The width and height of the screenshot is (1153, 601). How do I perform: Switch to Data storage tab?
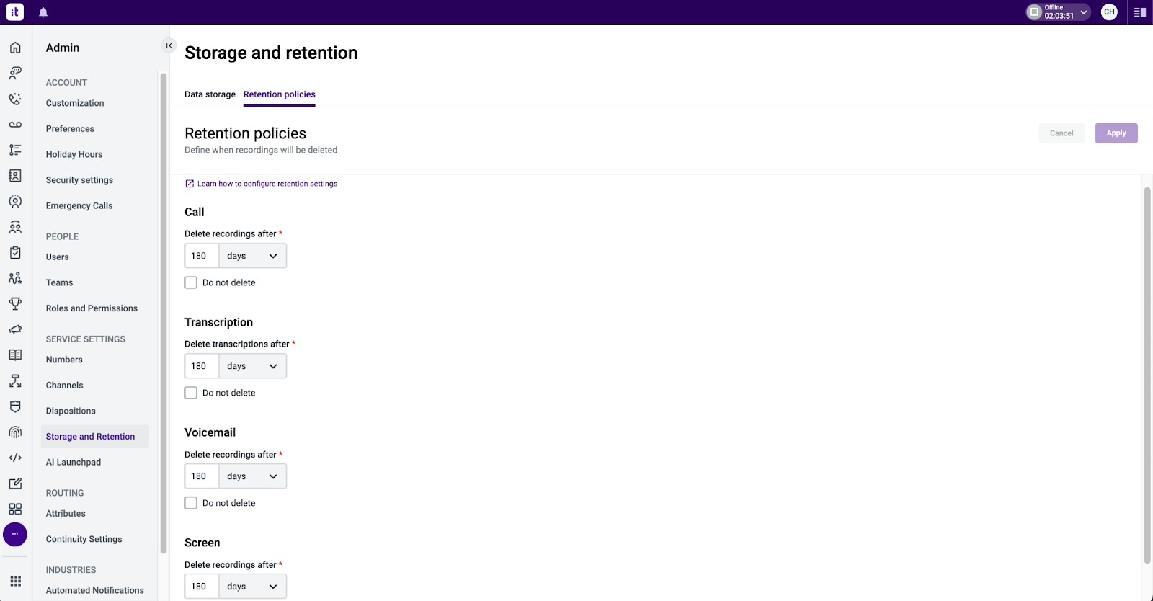[x=210, y=94]
